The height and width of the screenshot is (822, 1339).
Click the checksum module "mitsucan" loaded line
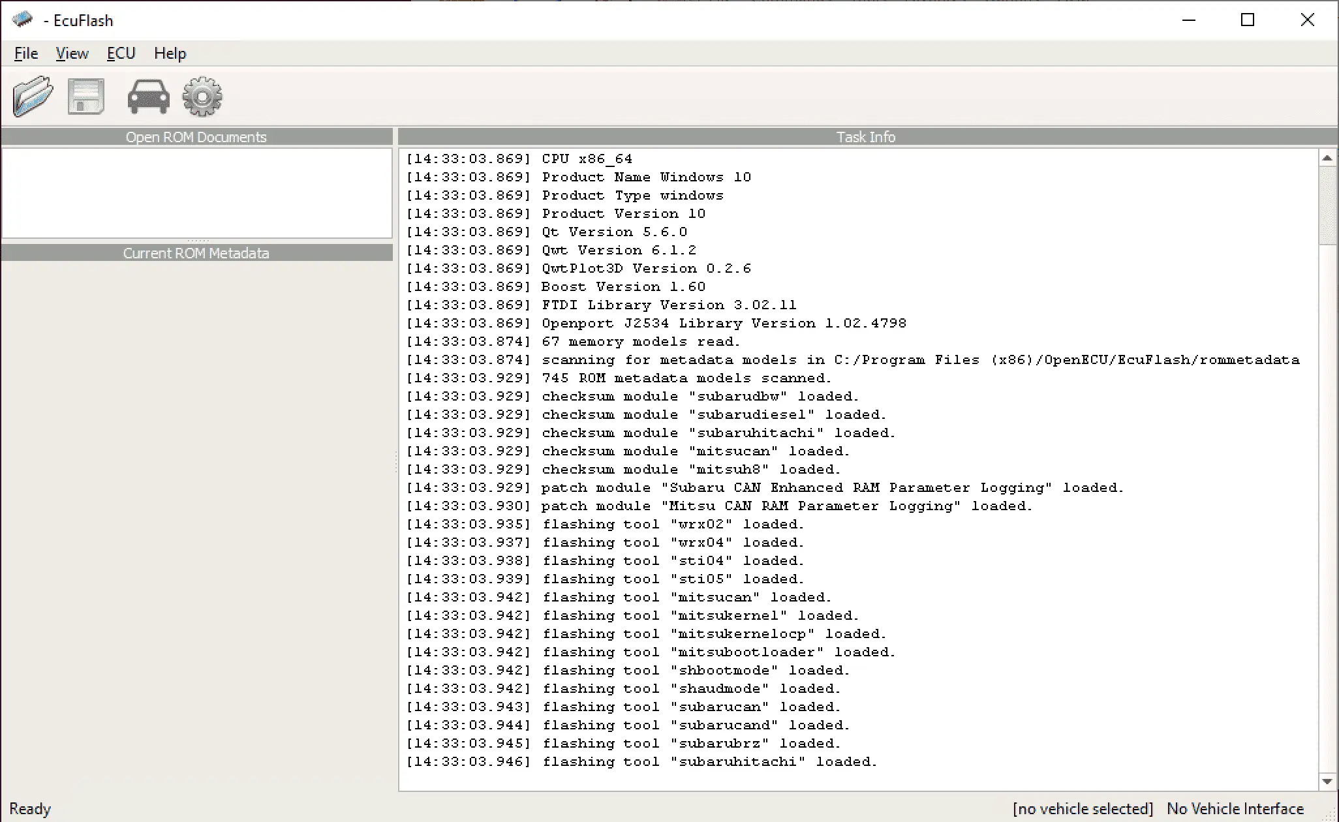click(628, 451)
